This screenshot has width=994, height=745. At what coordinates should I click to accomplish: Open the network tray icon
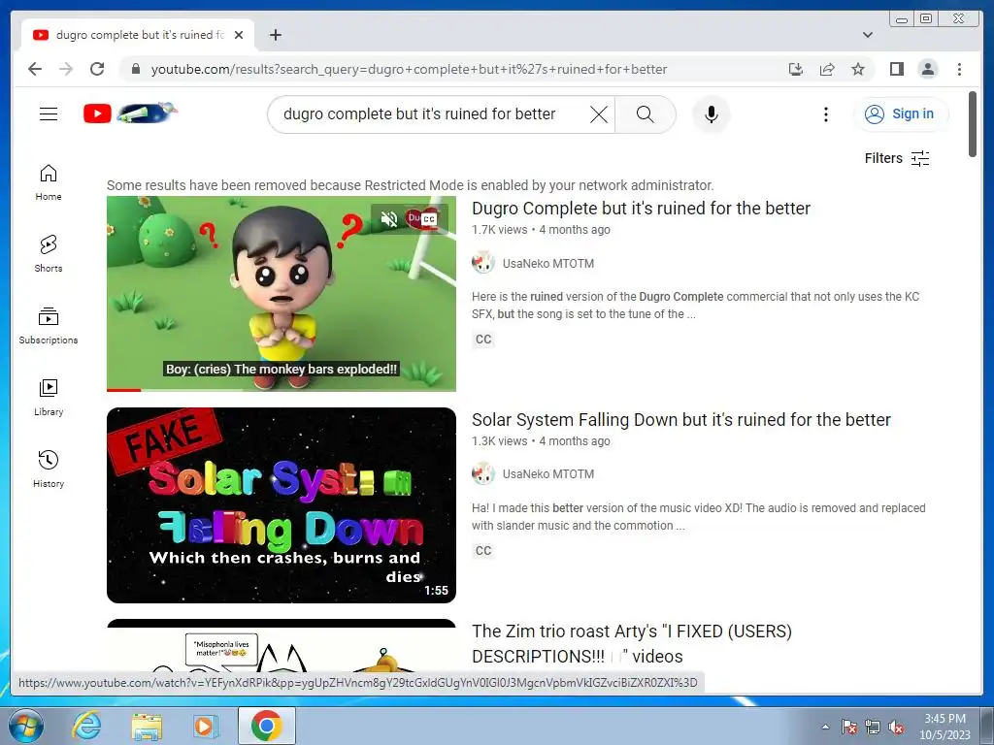(x=873, y=727)
